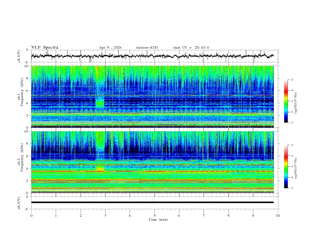Click the "ch.3(V)" axis label
The image size is (313, 242).
click(19, 203)
